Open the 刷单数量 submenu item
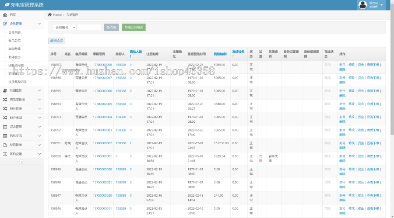394x218 pixels. pyautogui.click(x=14, y=49)
